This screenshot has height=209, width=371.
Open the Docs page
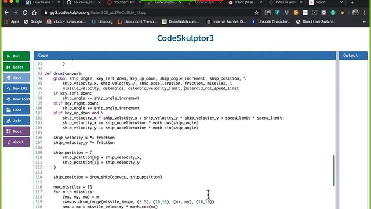[x=16, y=131]
